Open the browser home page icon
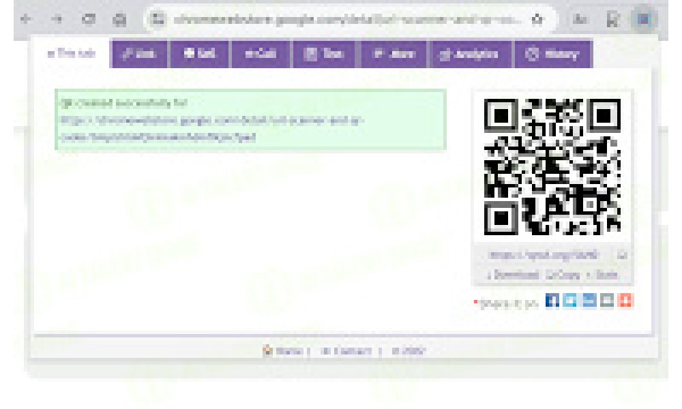Screen dimensions: 682x409 [119, 19]
